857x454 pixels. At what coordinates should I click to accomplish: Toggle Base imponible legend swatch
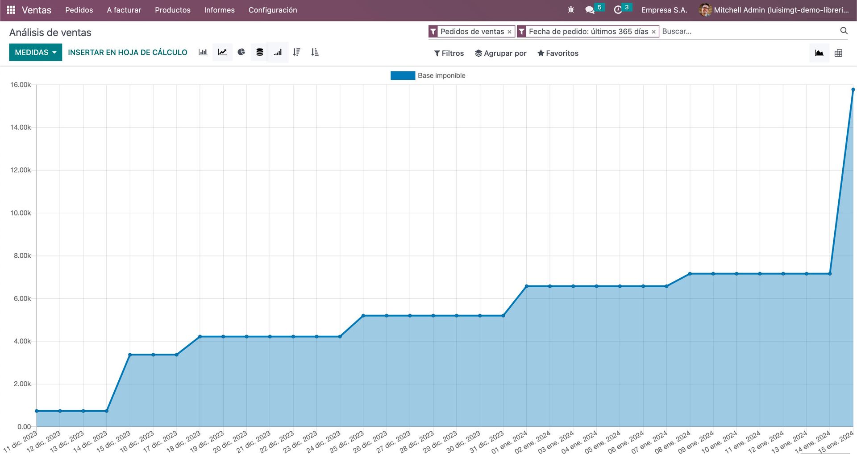tap(403, 75)
